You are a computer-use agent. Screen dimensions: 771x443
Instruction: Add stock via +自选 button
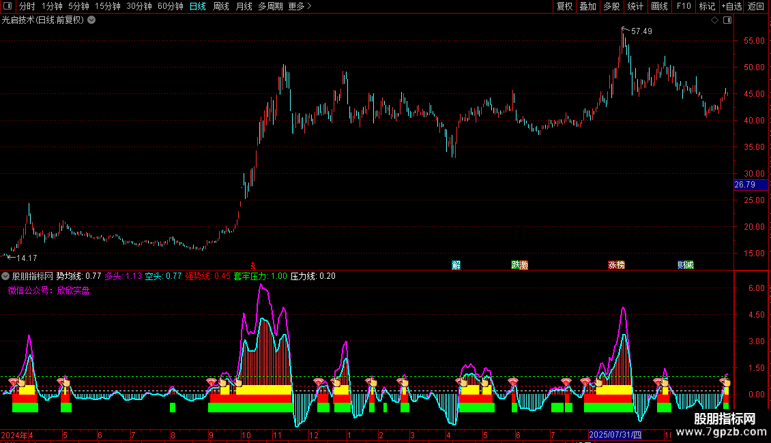(731, 6)
